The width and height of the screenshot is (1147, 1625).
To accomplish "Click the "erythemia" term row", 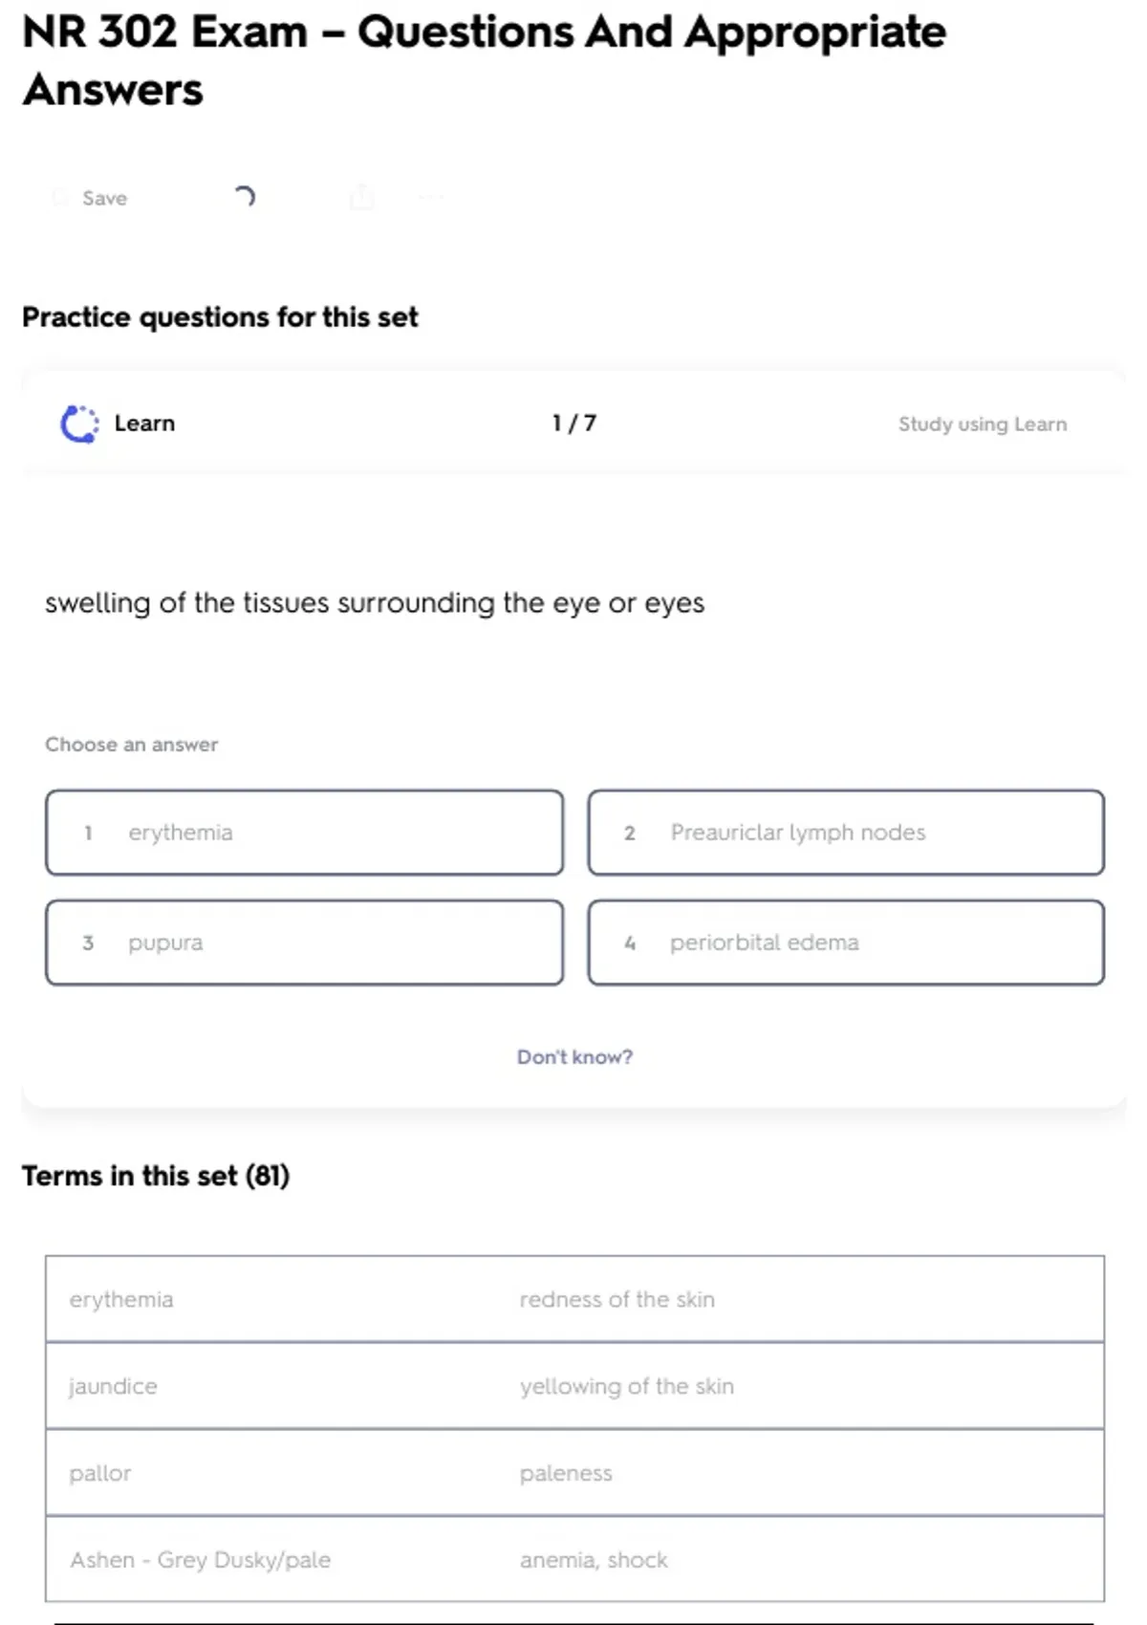I will [x=121, y=1300].
